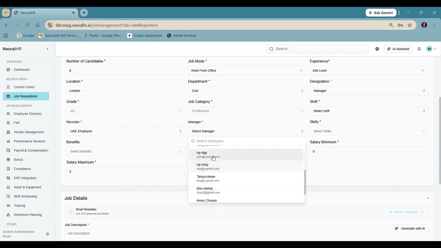
Task: Click the manager dropdown list scrollbar
Action: click(305, 182)
